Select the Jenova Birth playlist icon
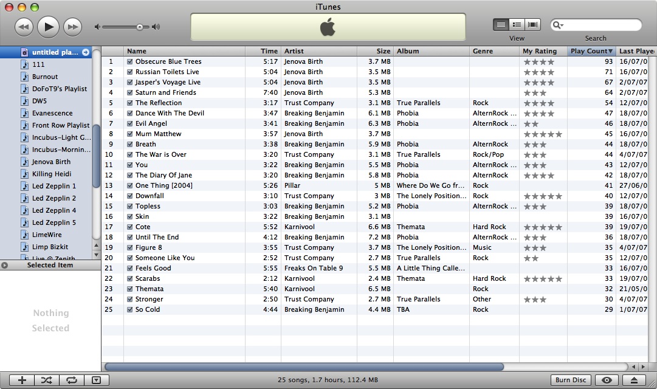The height and width of the screenshot is (389, 657). [25, 162]
